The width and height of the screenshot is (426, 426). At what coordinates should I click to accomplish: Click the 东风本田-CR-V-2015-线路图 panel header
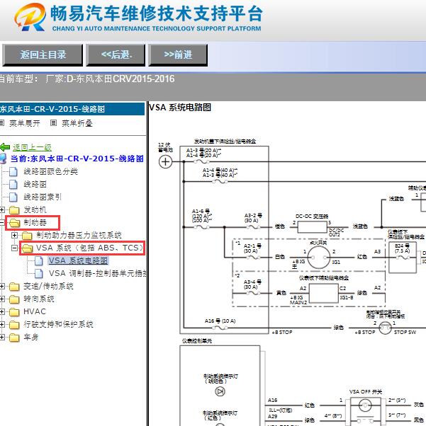click(x=72, y=109)
